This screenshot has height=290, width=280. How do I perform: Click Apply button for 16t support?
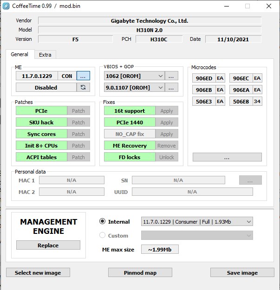167,110
